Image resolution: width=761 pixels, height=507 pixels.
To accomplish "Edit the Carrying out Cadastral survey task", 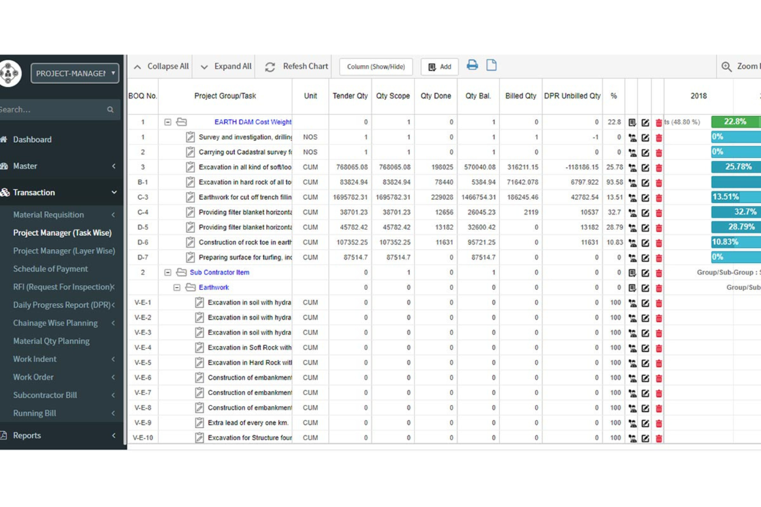I will [x=645, y=153].
